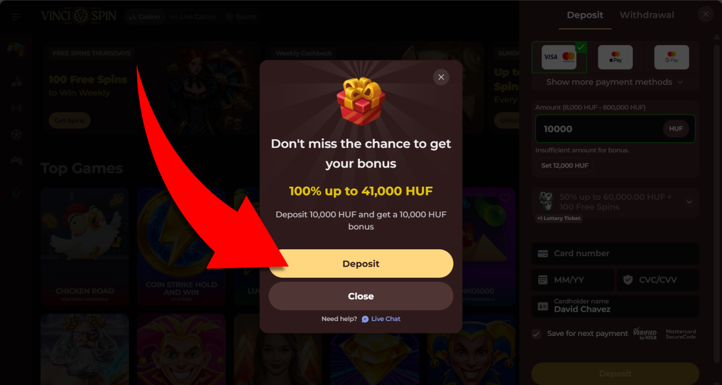Image resolution: width=722 pixels, height=385 pixels.
Task: Click the modal's X close icon
Action: (x=441, y=77)
